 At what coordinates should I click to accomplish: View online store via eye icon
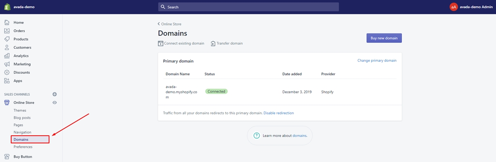pyautogui.click(x=55, y=103)
